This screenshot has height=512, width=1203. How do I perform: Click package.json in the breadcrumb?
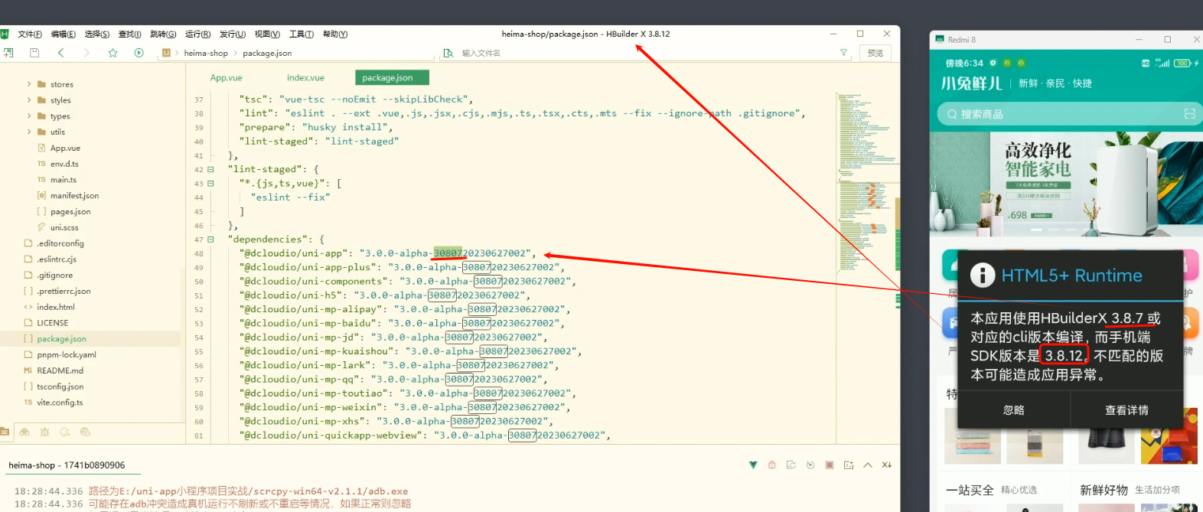(x=267, y=53)
